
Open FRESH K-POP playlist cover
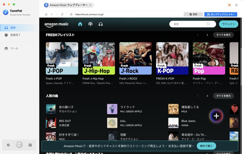pyautogui.click(x=172, y=59)
